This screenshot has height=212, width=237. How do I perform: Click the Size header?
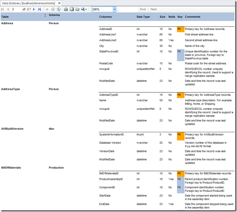[x=162, y=17]
